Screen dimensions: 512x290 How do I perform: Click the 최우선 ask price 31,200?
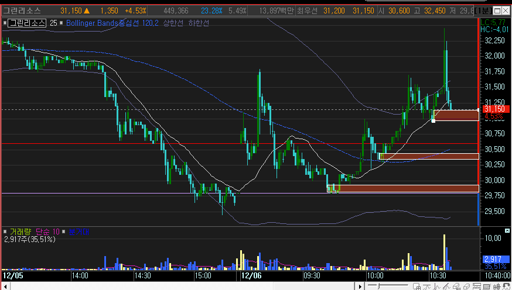point(334,11)
